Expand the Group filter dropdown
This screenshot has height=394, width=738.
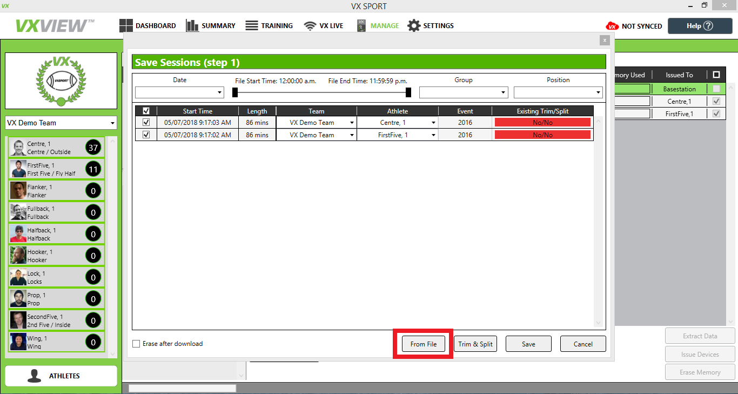464,92
